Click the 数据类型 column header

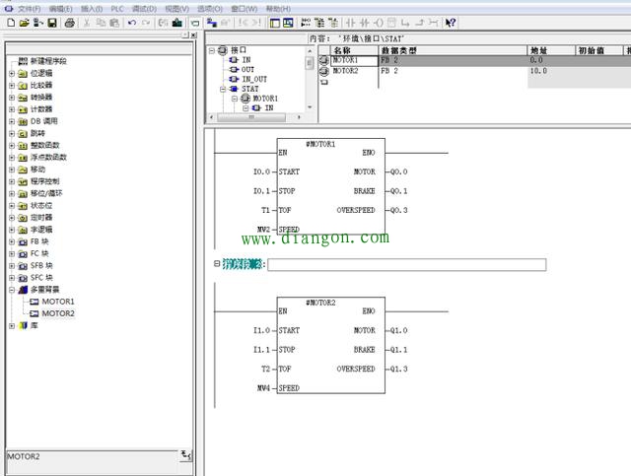click(454, 50)
